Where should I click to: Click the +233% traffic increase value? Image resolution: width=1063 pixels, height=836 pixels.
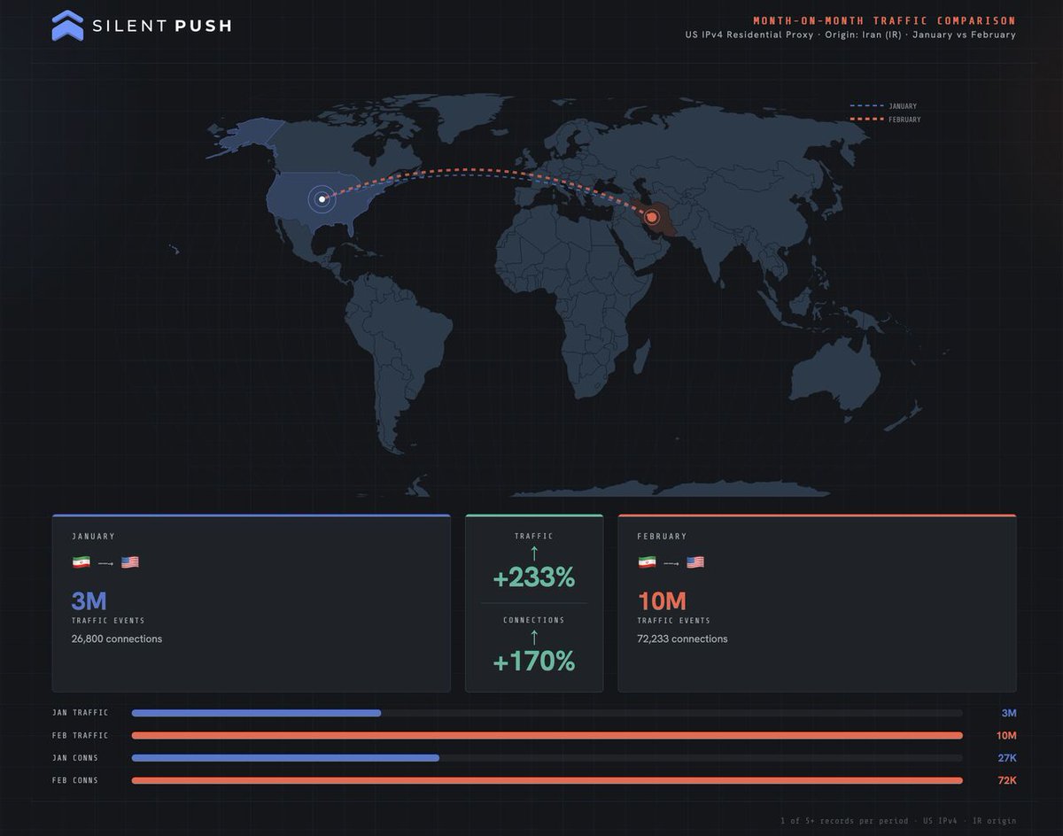tap(534, 578)
